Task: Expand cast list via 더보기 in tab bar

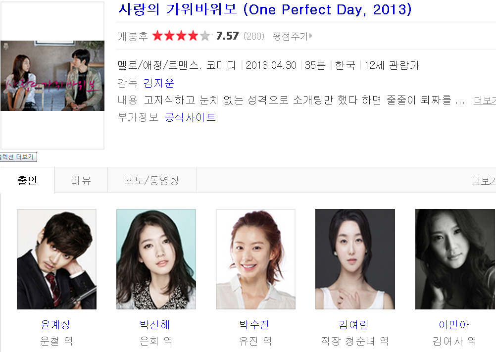Action: 484,181
